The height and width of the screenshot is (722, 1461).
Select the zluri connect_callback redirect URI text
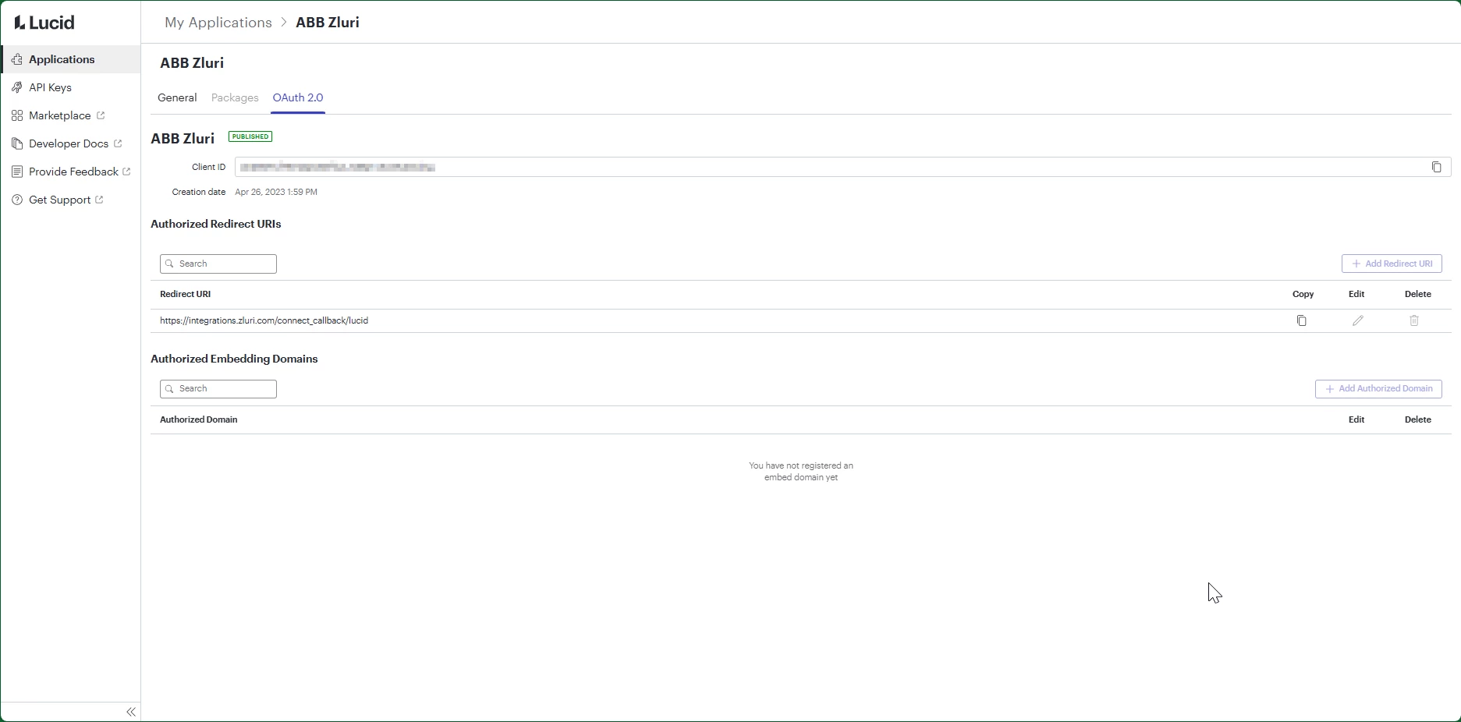pos(264,320)
